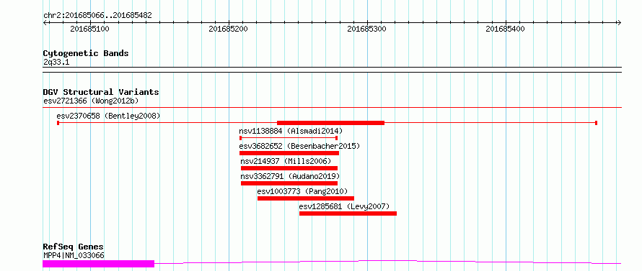Click the ruler at position 201685200
The width and height of the screenshot is (642, 271).
(x=228, y=29)
